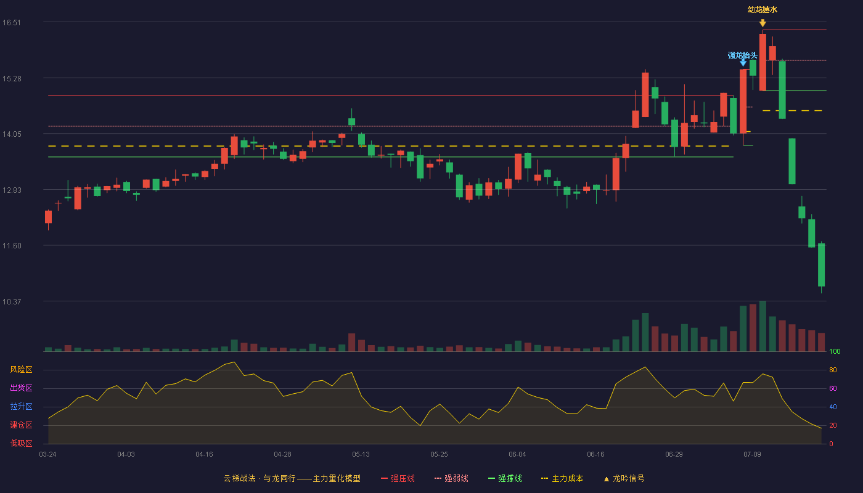This screenshot has height=493, width=863.
Task: Click the 11.60 price axis label
Action: click(11, 246)
